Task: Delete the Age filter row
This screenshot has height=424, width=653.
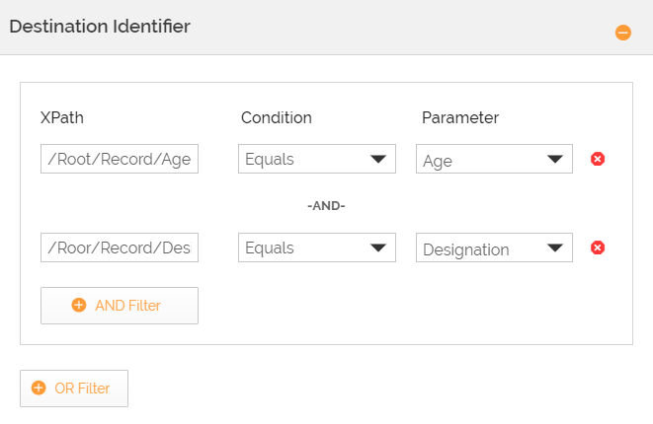Action: tap(597, 159)
